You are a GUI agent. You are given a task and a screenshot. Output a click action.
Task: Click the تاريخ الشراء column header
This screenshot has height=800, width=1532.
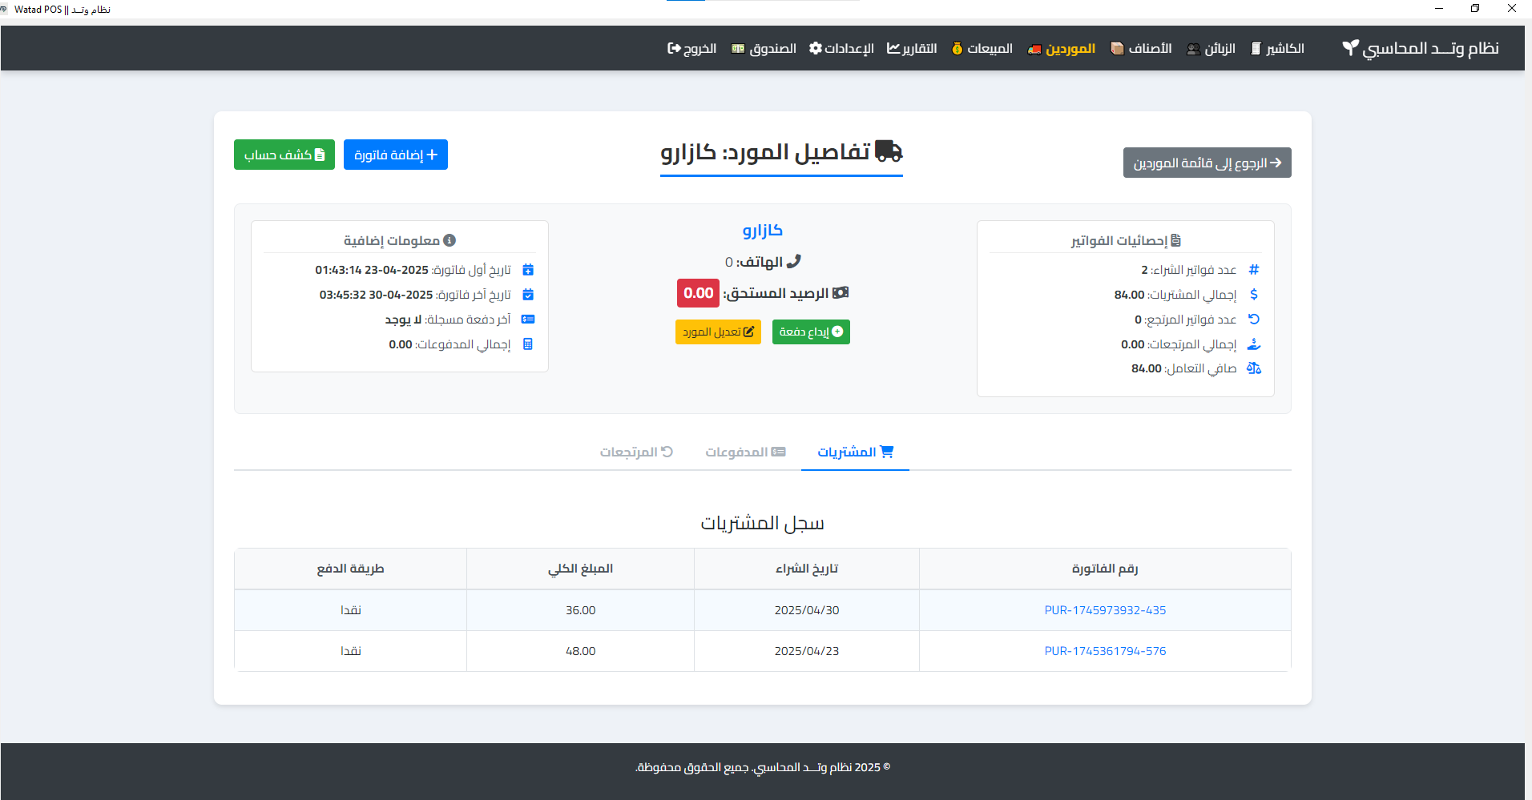pos(807,569)
